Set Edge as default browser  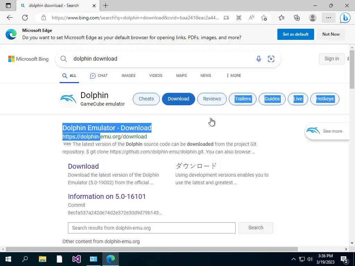point(295,34)
